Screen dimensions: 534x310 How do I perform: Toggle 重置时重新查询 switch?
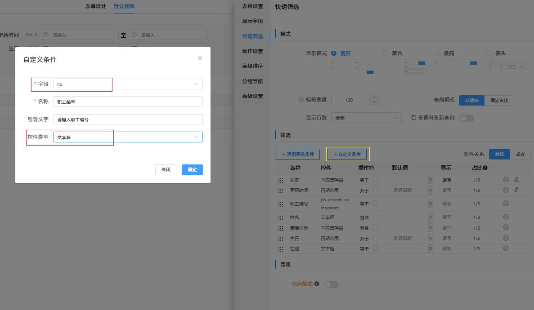coord(467,118)
